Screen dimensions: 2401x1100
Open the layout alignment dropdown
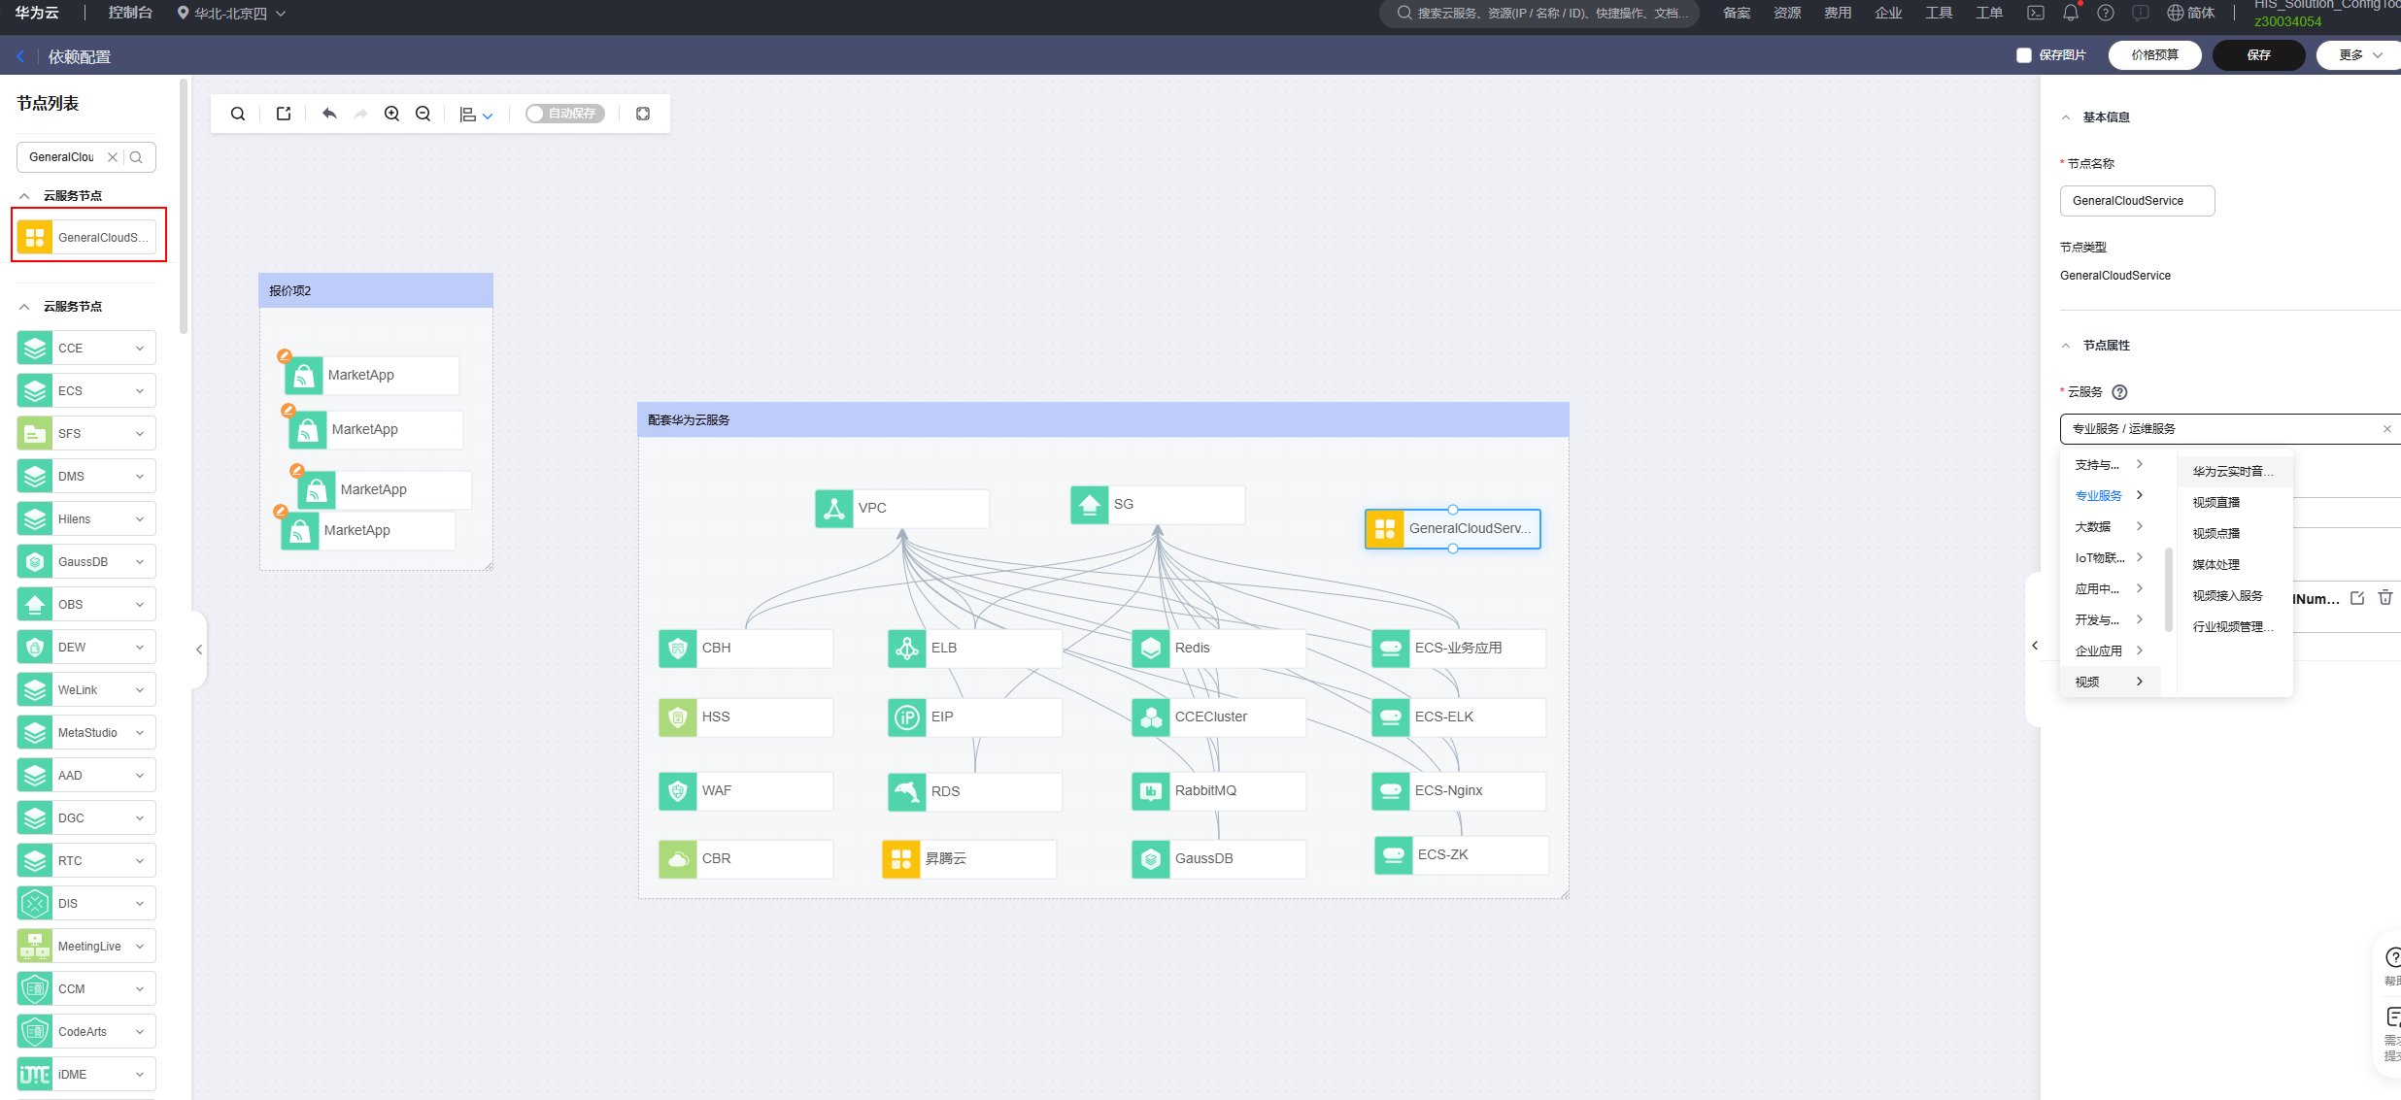(x=476, y=115)
